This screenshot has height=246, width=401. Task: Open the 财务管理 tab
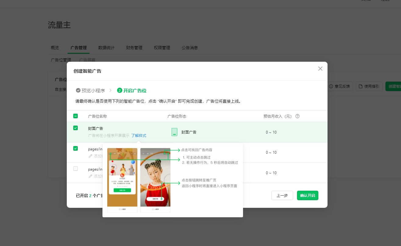tap(134, 48)
